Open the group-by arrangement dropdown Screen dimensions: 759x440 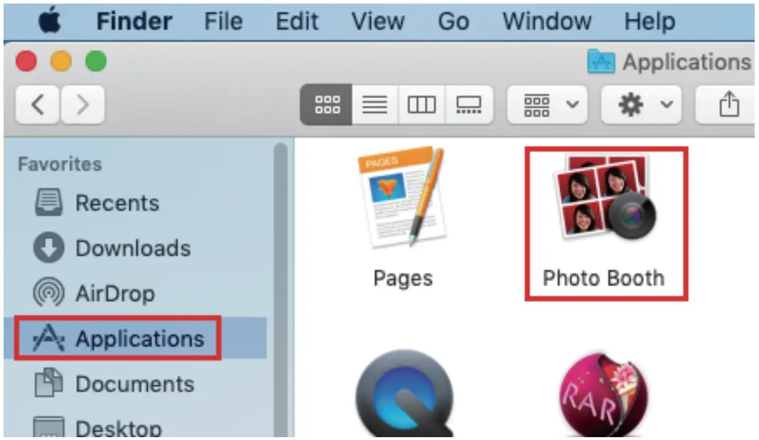click(547, 104)
